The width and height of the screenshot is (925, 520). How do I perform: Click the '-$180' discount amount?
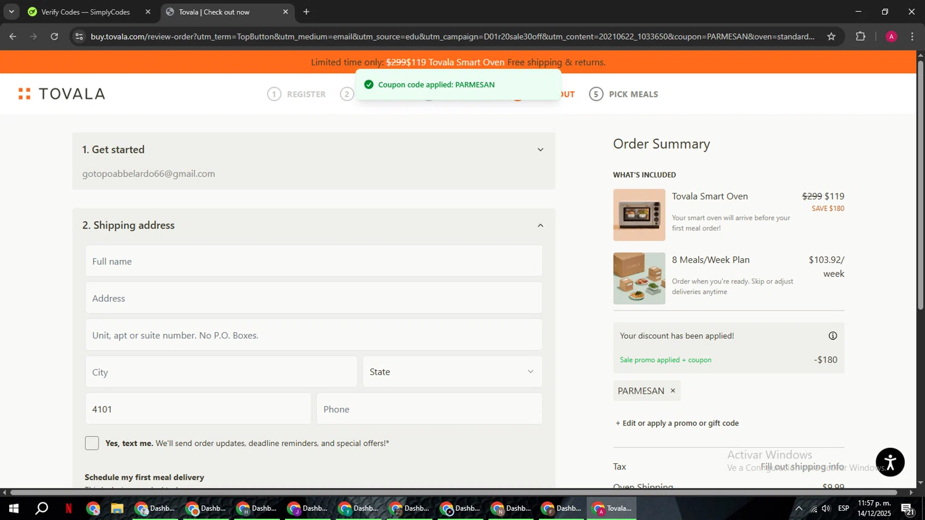click(x=826, y=360)
